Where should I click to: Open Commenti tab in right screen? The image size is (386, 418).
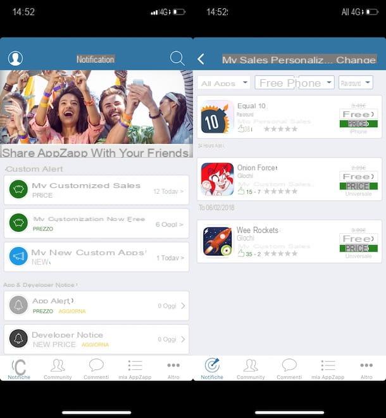tap(289, 369)
